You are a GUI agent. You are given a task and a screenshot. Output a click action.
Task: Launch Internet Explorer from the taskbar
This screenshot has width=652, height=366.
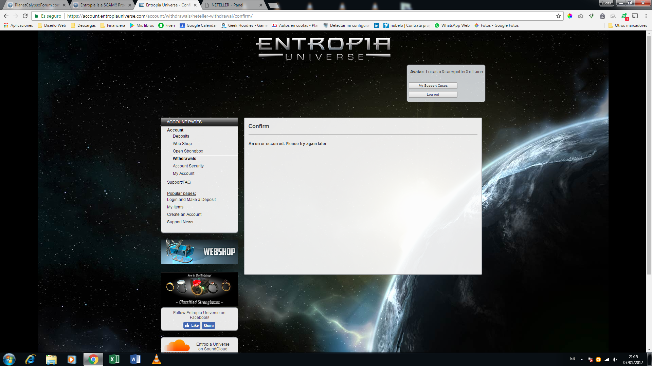[30, 359]
